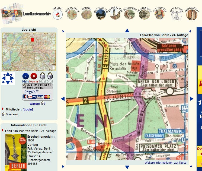Click the red position marker in overview map
Screen dimensions: 202x171
[33, 40]
